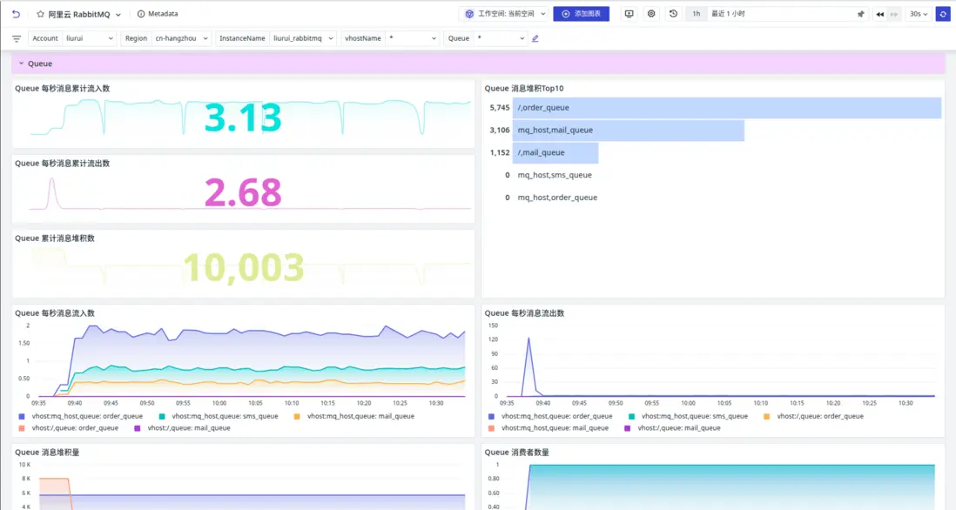
Task: Star the 阿里云 RabbitMQ dashboard
Action: click(x=40, y=14)
